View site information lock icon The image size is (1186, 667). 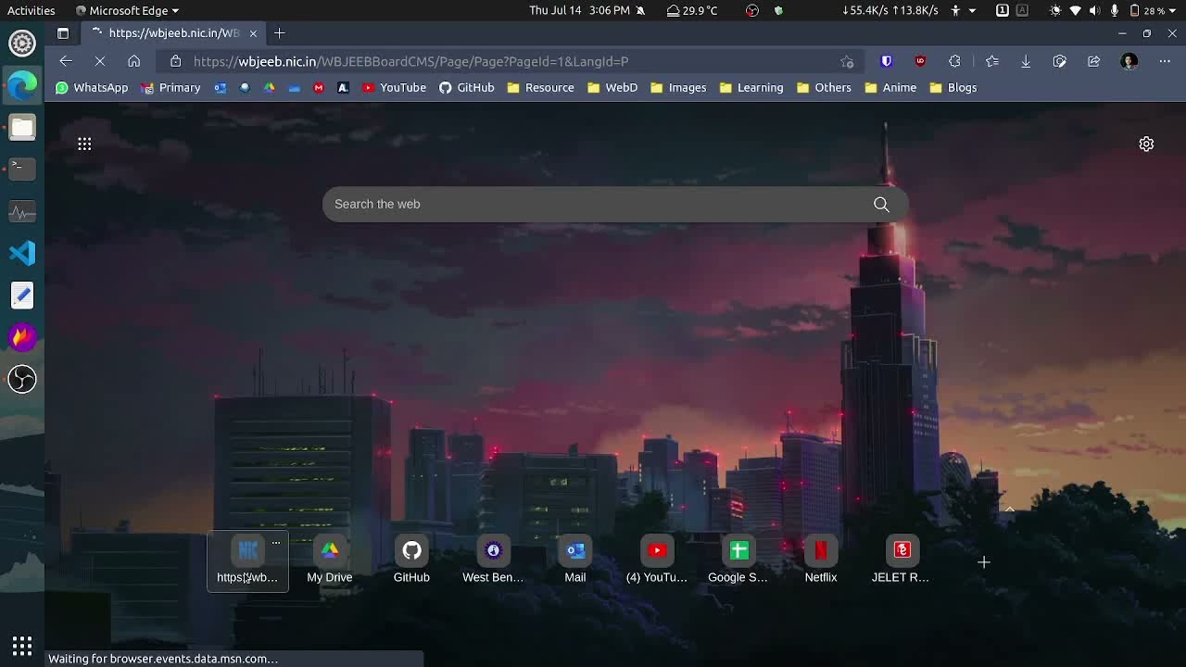click(175, 61)
